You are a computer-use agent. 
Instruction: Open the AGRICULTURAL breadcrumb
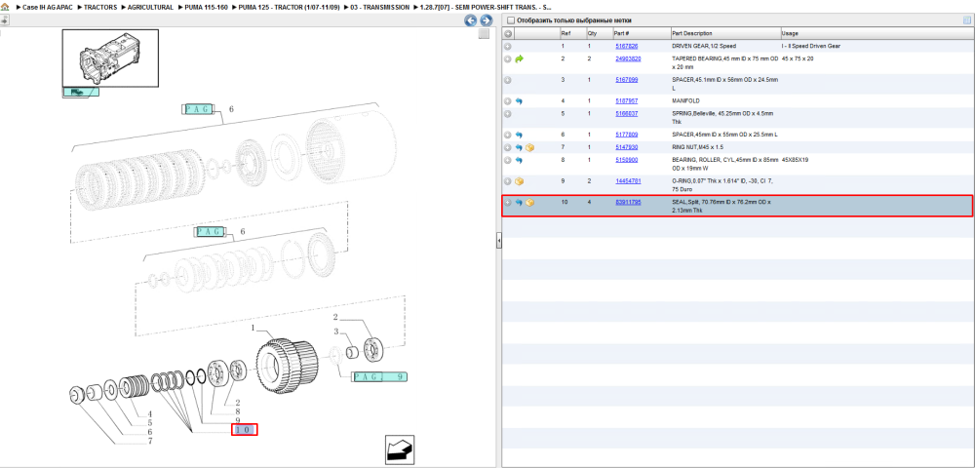(150, 8)
